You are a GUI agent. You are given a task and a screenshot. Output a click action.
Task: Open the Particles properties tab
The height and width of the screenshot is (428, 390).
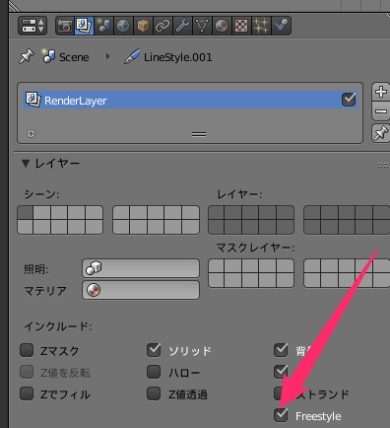tap(261, 26)
